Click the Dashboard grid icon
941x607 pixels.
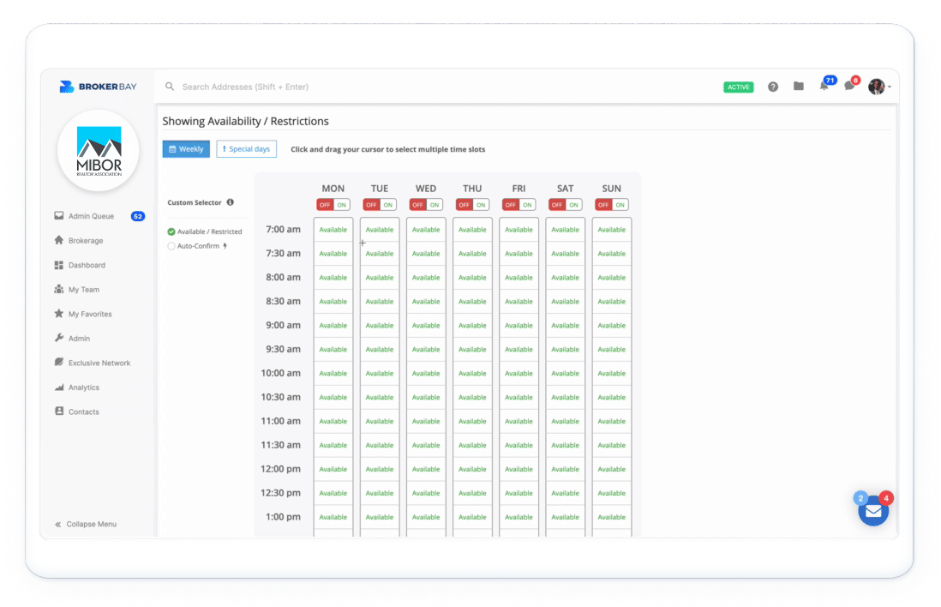click(59, 265)
